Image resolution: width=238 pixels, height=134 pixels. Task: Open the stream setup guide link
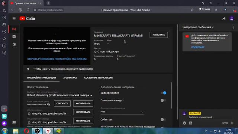click(57, 59)
